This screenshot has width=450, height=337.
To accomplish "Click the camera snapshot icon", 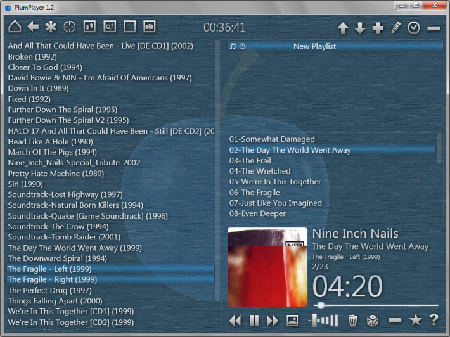I will click(149, 27).
